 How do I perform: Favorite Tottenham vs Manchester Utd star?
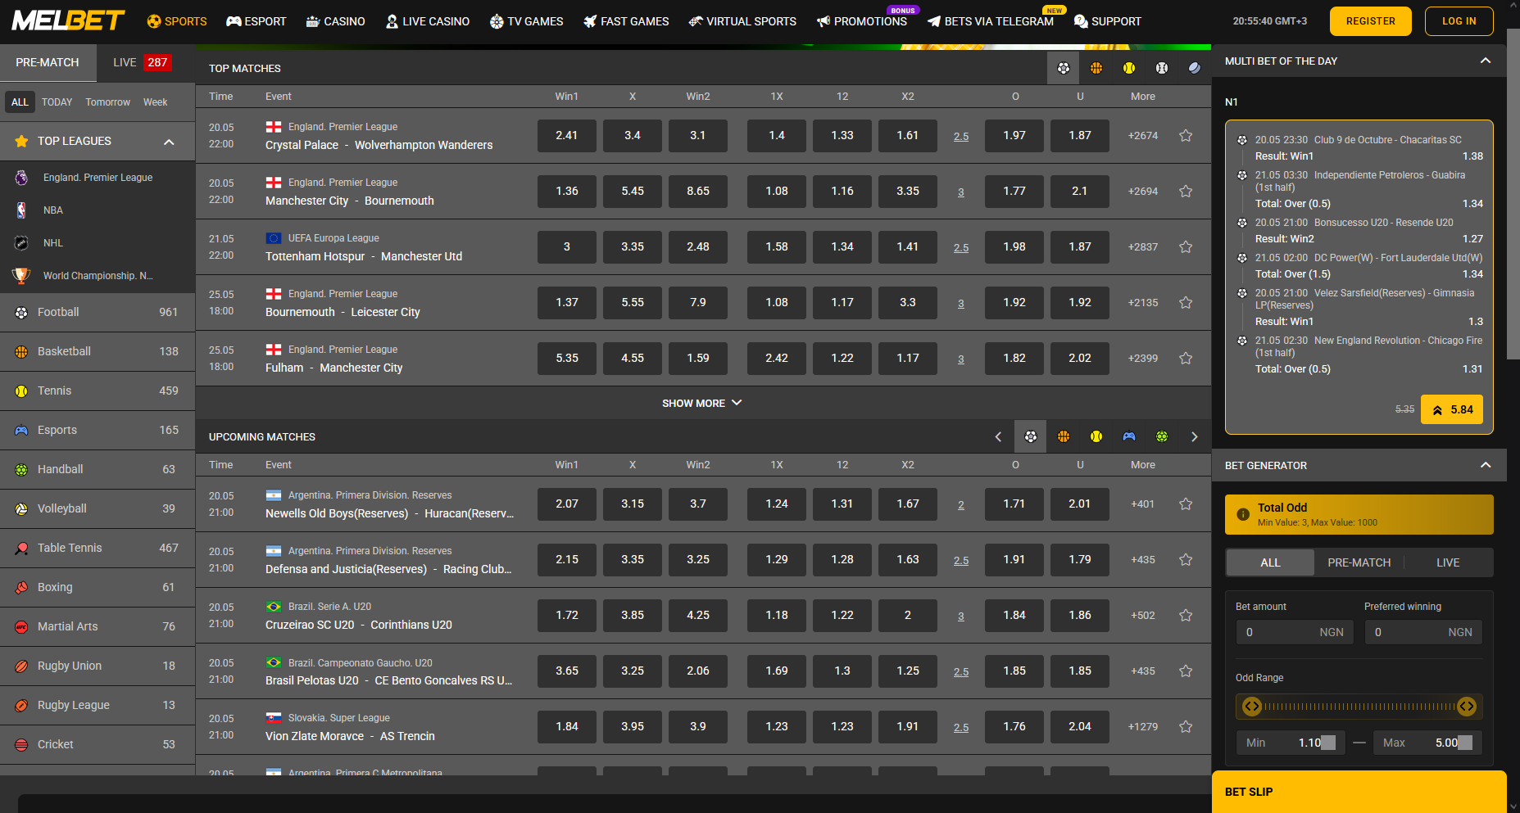pyautogui.click(x=1186, y=246)
